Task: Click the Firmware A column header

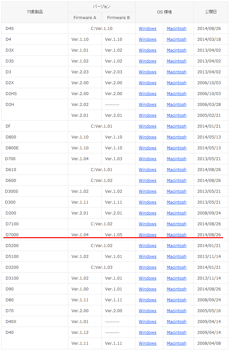Action: [x=85, y=17]
